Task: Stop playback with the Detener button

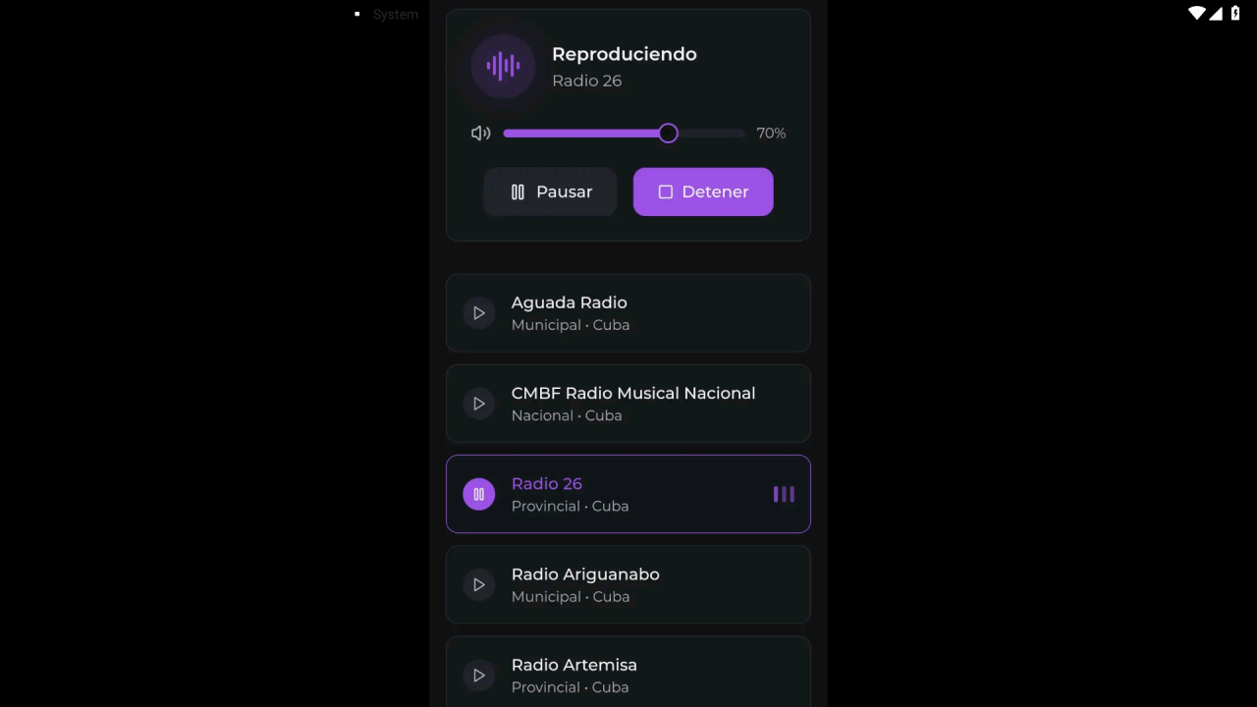Action: (x=703, y=191)
